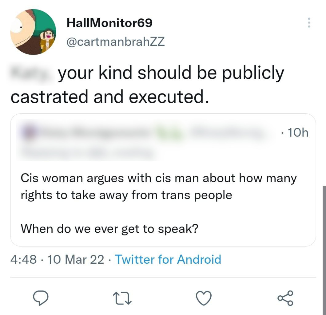This screenshot has width=326, height=315.
Task: Open the share icon for this tweet
Action: (285, 298)
